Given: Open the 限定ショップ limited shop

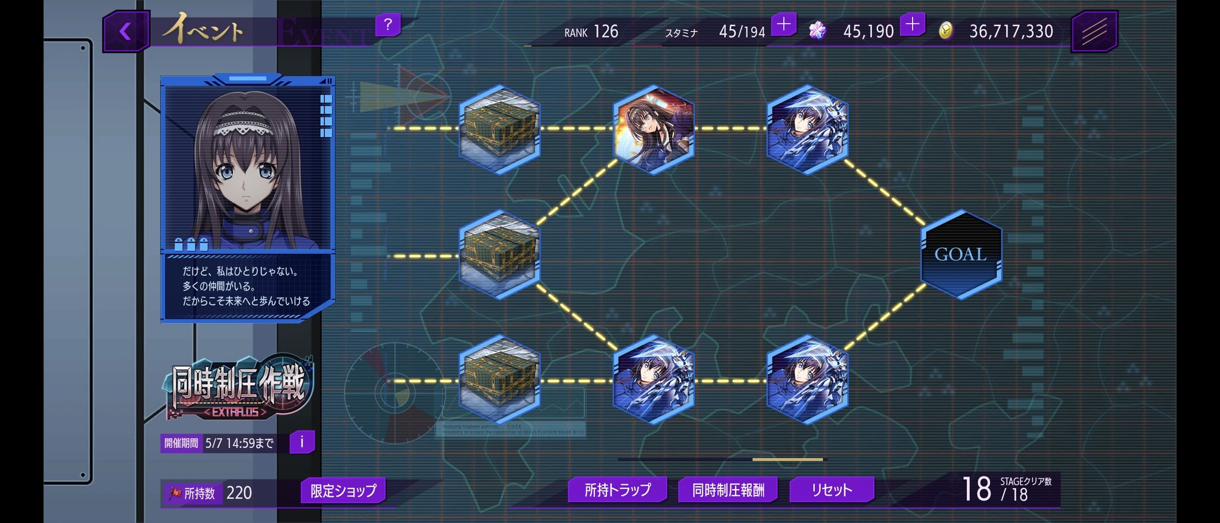Looking at the screenshot, I should tap(343, 490).
